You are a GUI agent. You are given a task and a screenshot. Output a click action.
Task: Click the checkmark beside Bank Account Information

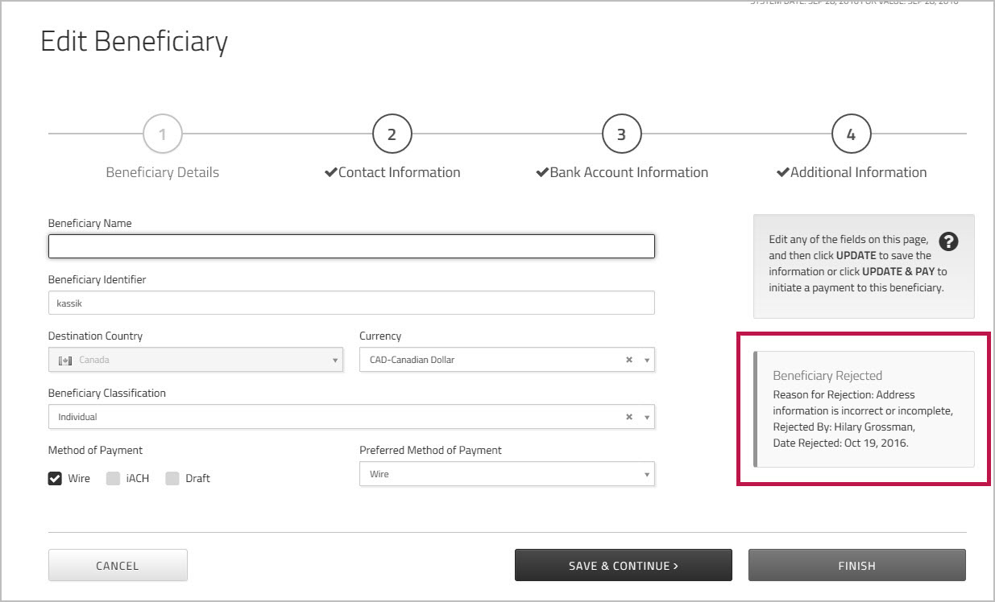click(x=543, y=171)
